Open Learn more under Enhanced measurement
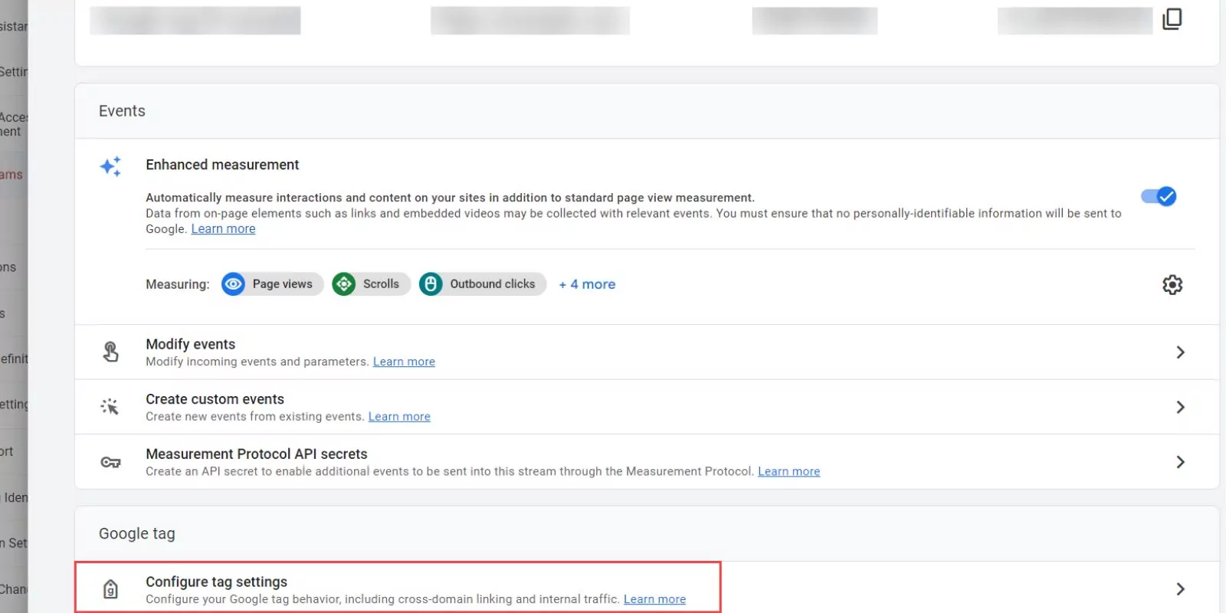The height and width of the screenshot is (613, 1226). 223,229
